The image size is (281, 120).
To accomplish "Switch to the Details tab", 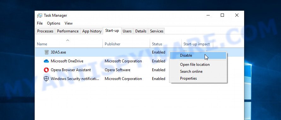I will tap(141, 31).
